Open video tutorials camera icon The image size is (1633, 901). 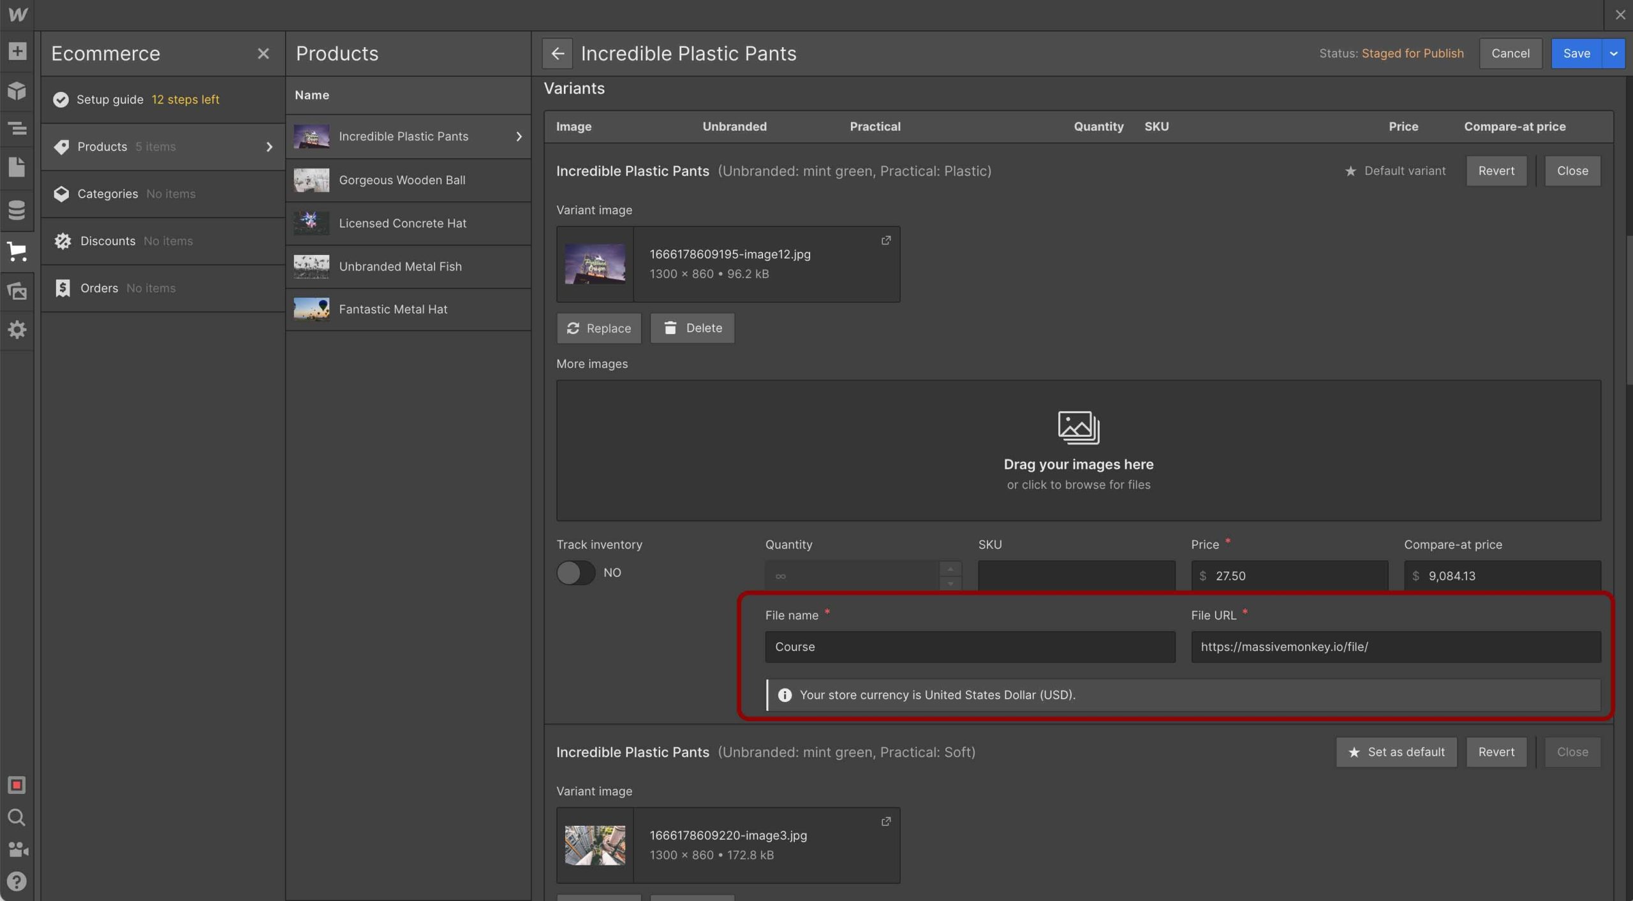17,849
